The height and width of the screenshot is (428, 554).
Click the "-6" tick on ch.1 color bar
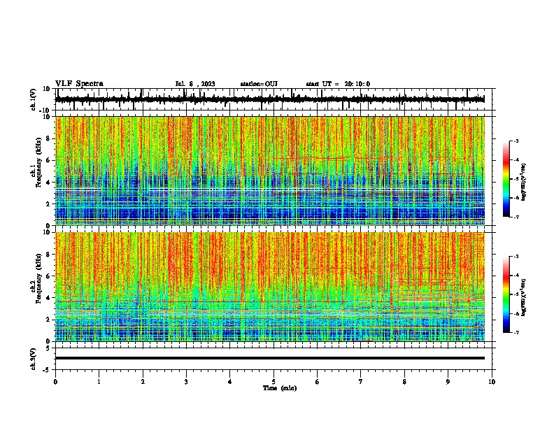tap(516, 198)
